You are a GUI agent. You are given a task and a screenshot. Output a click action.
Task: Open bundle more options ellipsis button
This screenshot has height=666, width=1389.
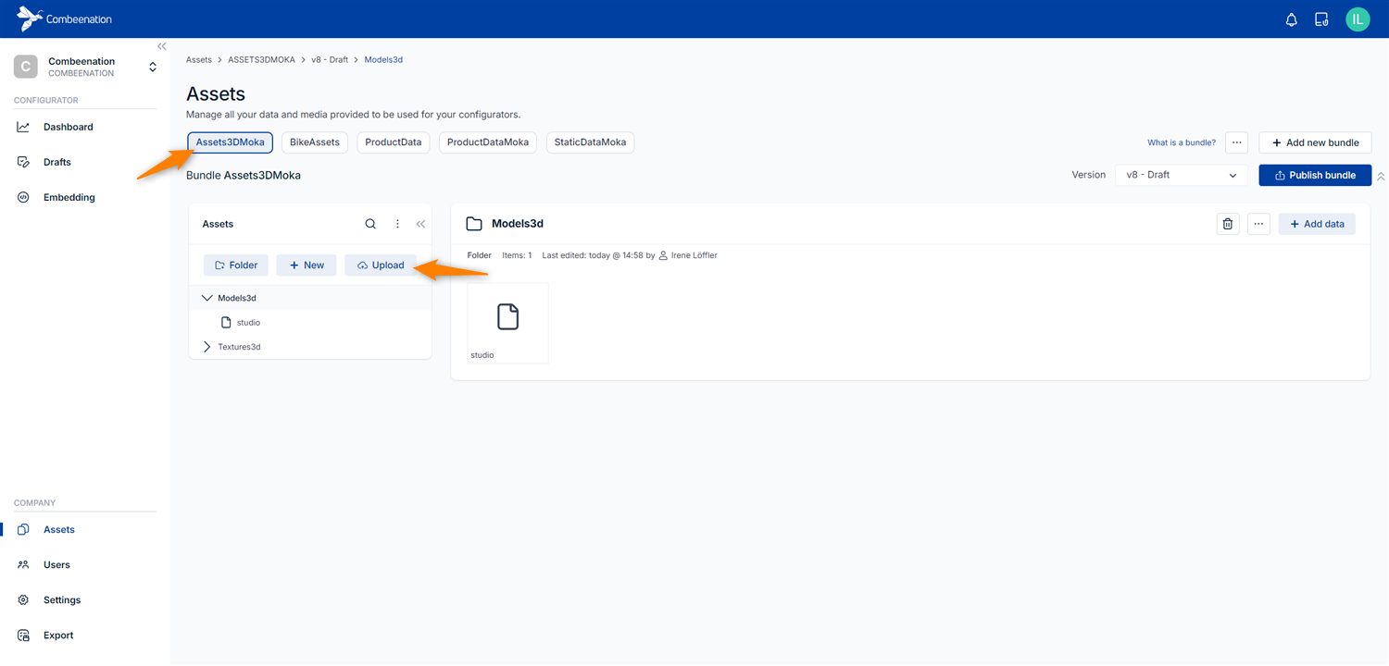(1236, 142)
